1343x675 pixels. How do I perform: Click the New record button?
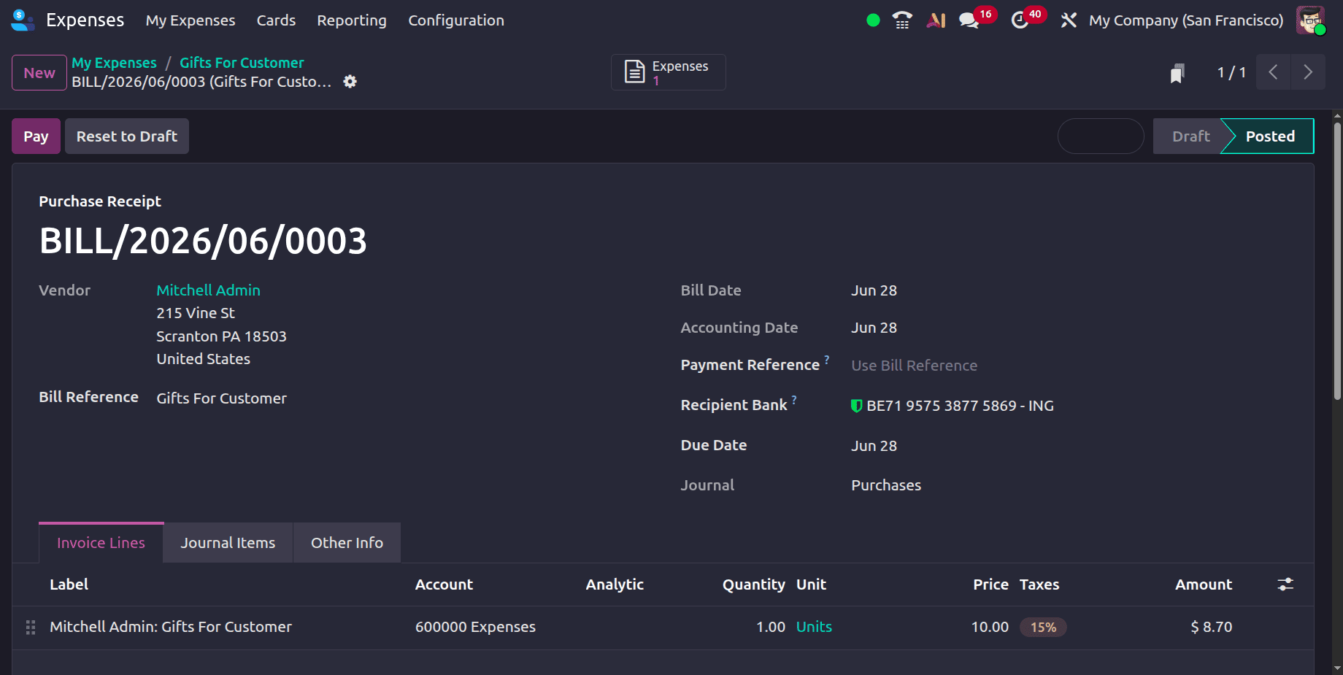click(x=39, y=73)
